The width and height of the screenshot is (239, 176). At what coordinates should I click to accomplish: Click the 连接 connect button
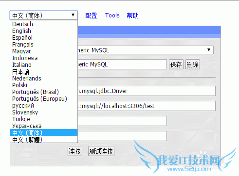click(75, 151)
